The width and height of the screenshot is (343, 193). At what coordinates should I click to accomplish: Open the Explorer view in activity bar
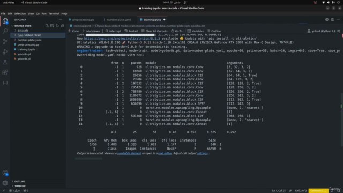[5, 21]
